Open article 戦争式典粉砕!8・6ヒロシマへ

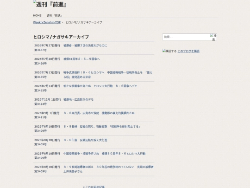[x=108, y=75]
